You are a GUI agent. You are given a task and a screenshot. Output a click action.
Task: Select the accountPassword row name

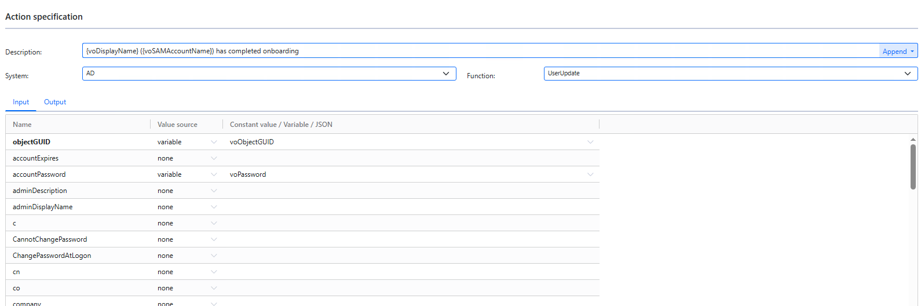point(39,174)
